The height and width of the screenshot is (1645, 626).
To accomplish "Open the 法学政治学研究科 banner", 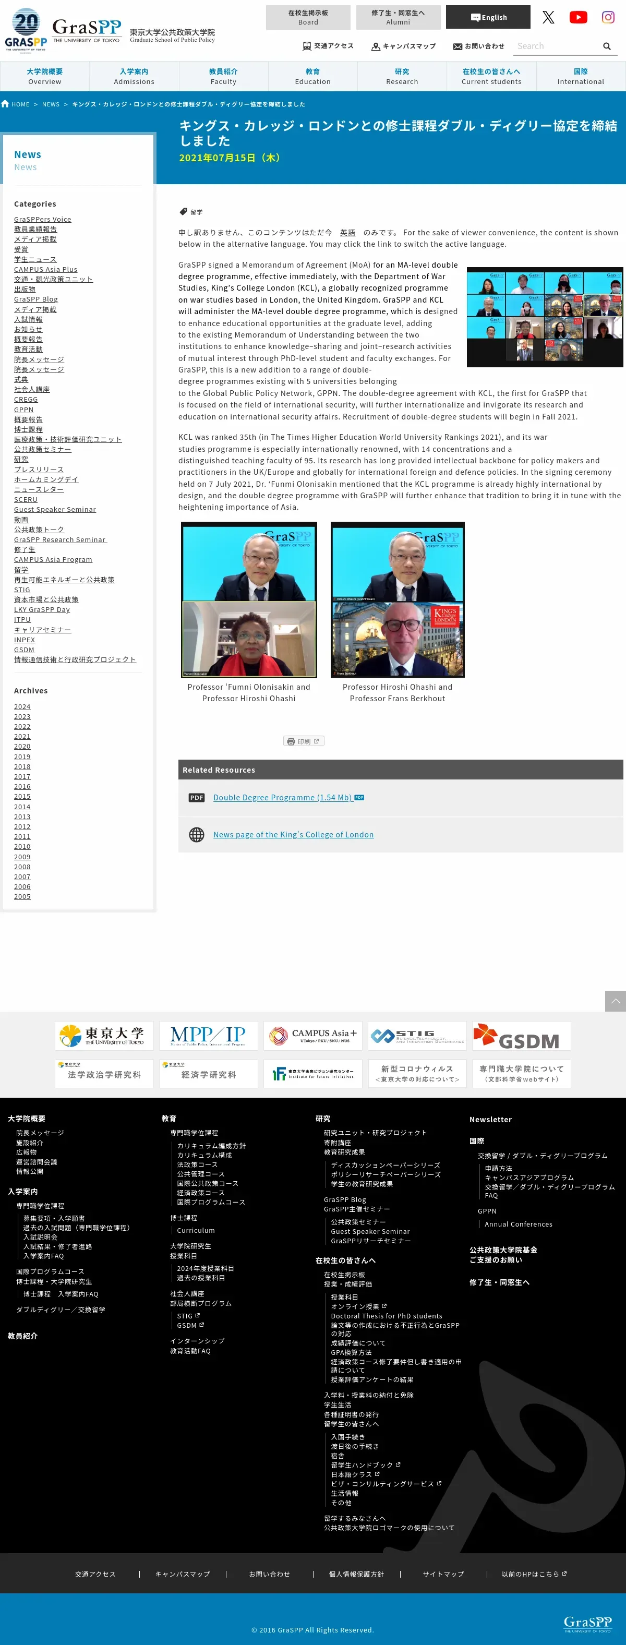I will 104,1074.
